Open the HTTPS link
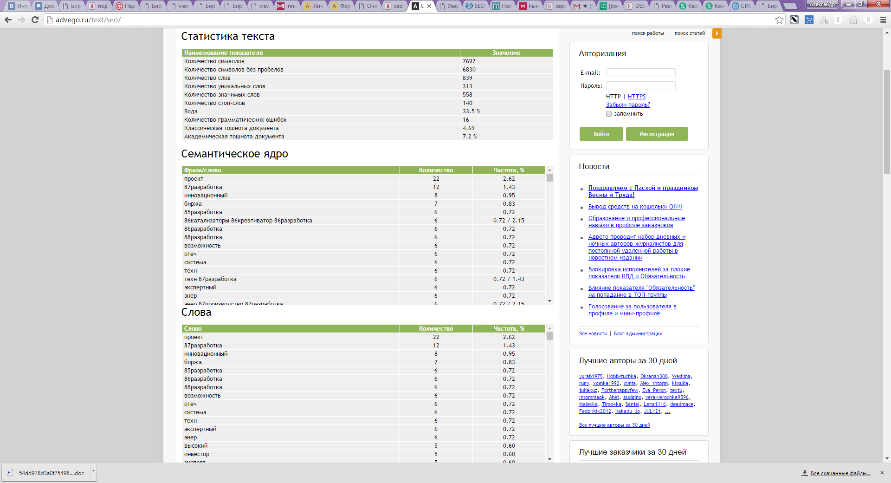Image resolution: width=891 pixels, height=483 pixels. pyautogui.click(x=637, y=97)
